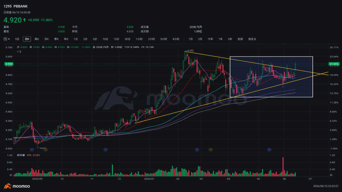
Task: Click the 昨收 value 4.830
Action: [130, 31]
